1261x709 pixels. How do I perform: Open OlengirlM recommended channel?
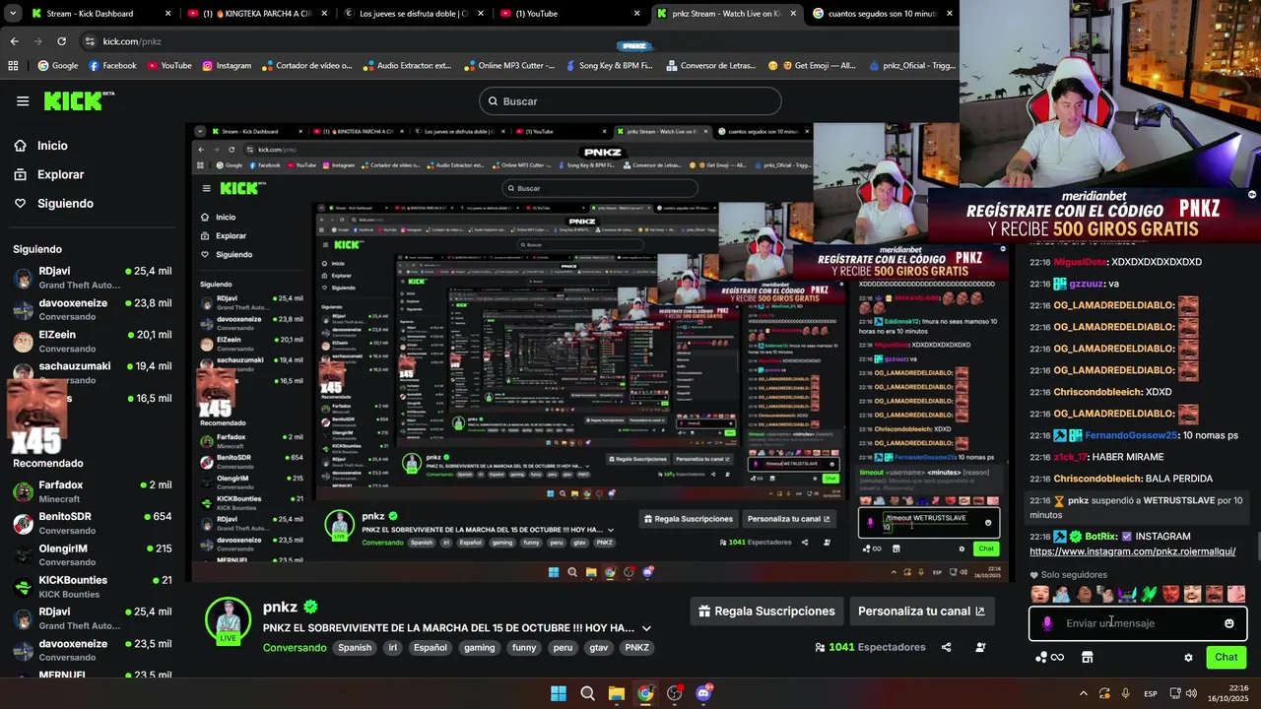[92, 554]
